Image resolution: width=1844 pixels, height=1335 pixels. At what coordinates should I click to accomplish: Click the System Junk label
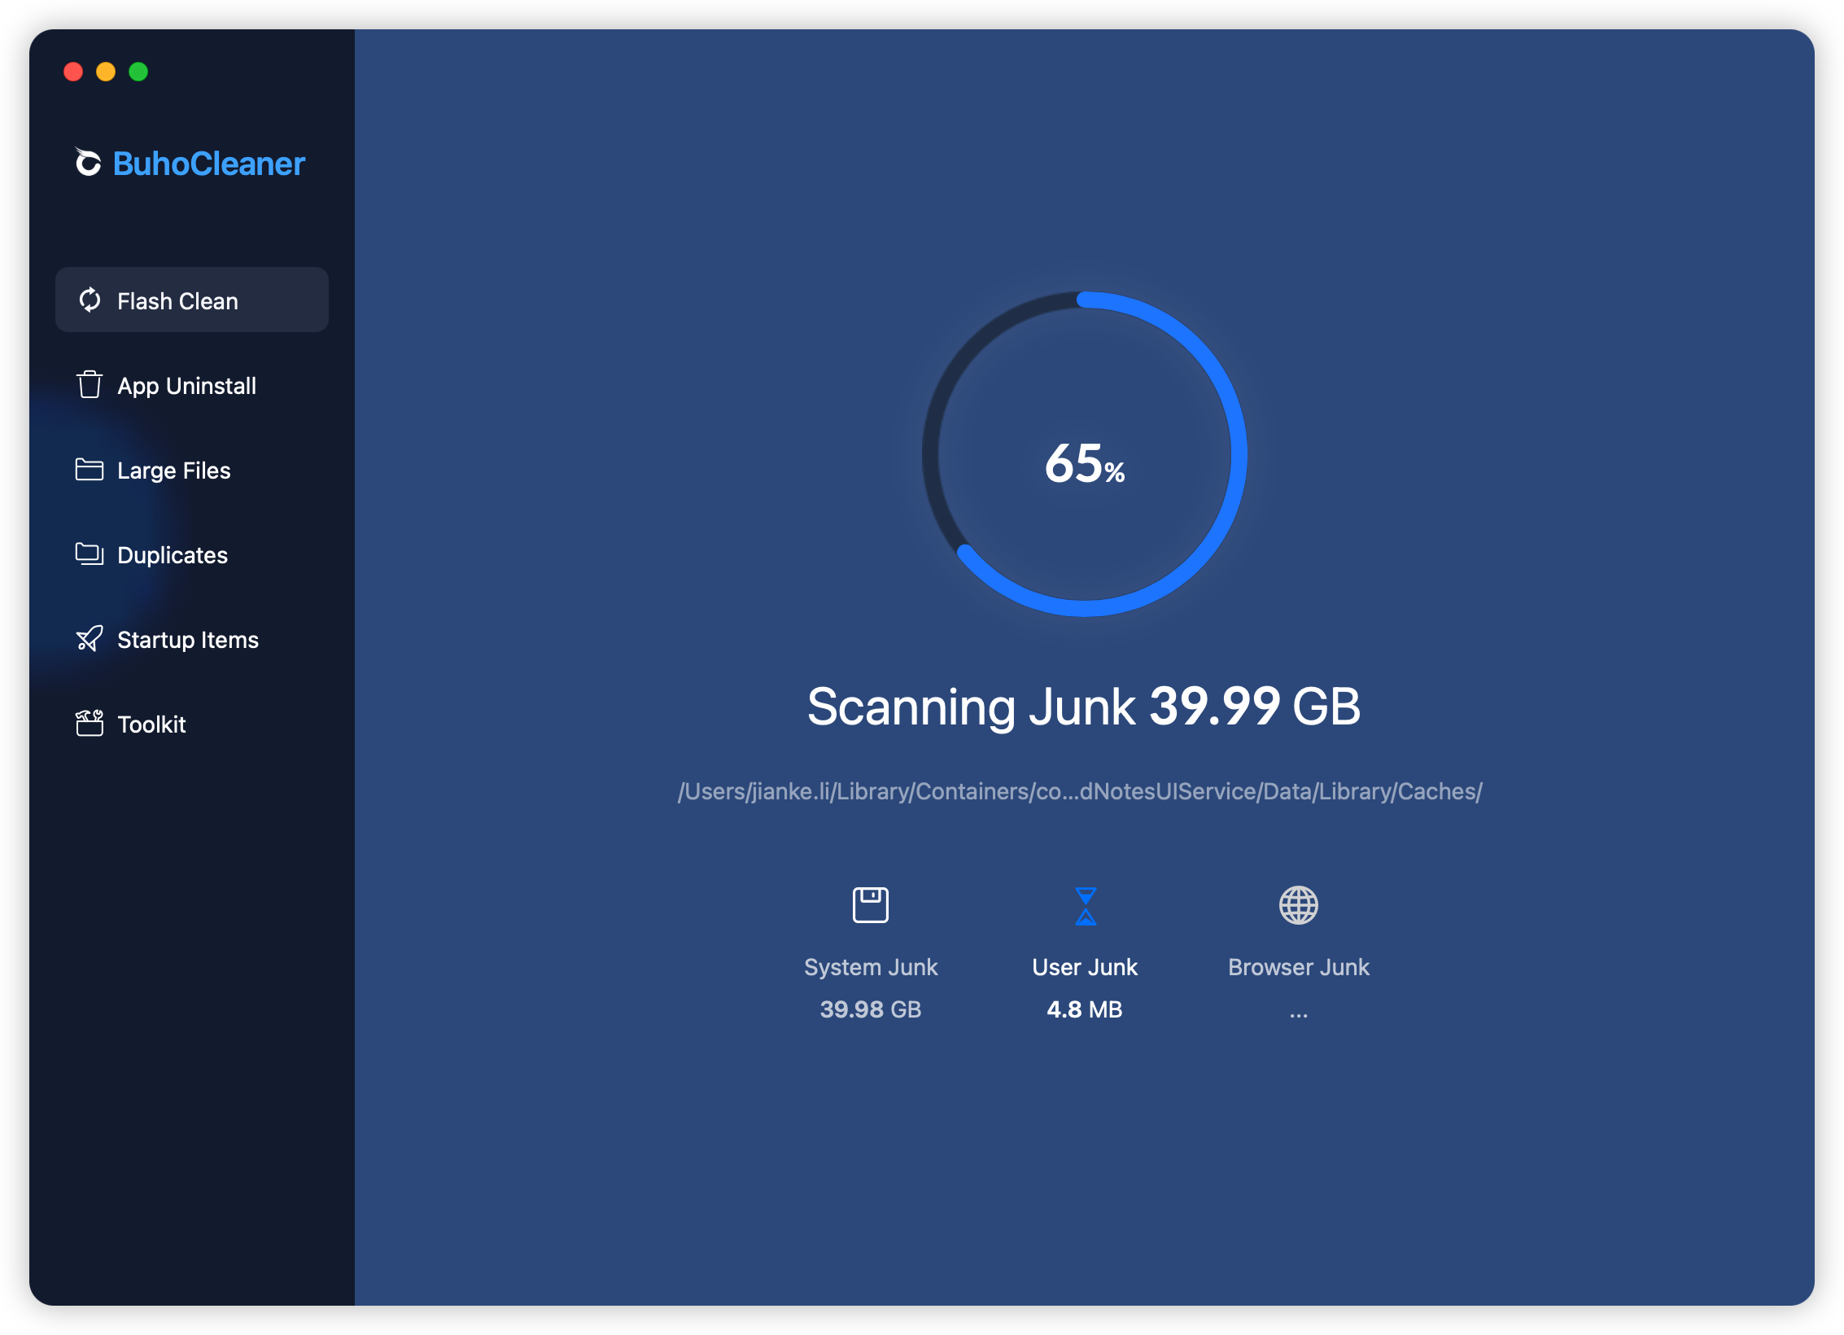click(871, 967)
